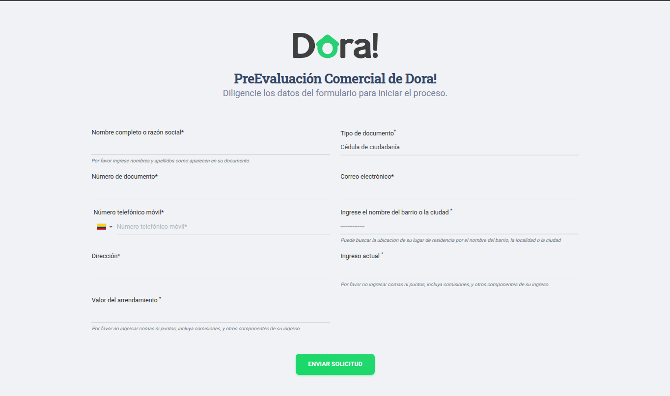Viewport: 670px width, 396px height.
Task: Click the hint under Valor del arrendamiento
Action: [x=196, y=329]
